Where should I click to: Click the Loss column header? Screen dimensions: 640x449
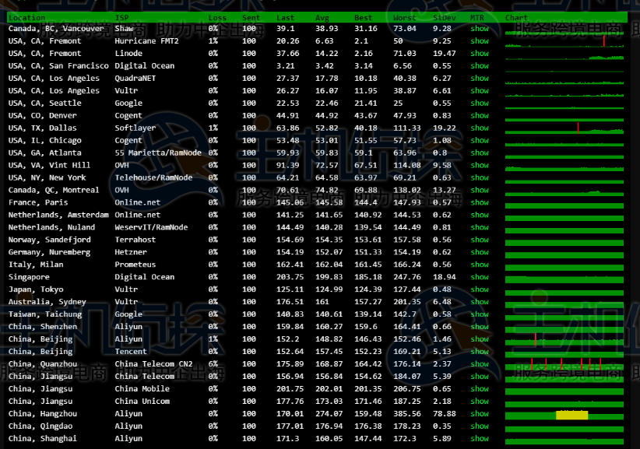coord(217,17)
